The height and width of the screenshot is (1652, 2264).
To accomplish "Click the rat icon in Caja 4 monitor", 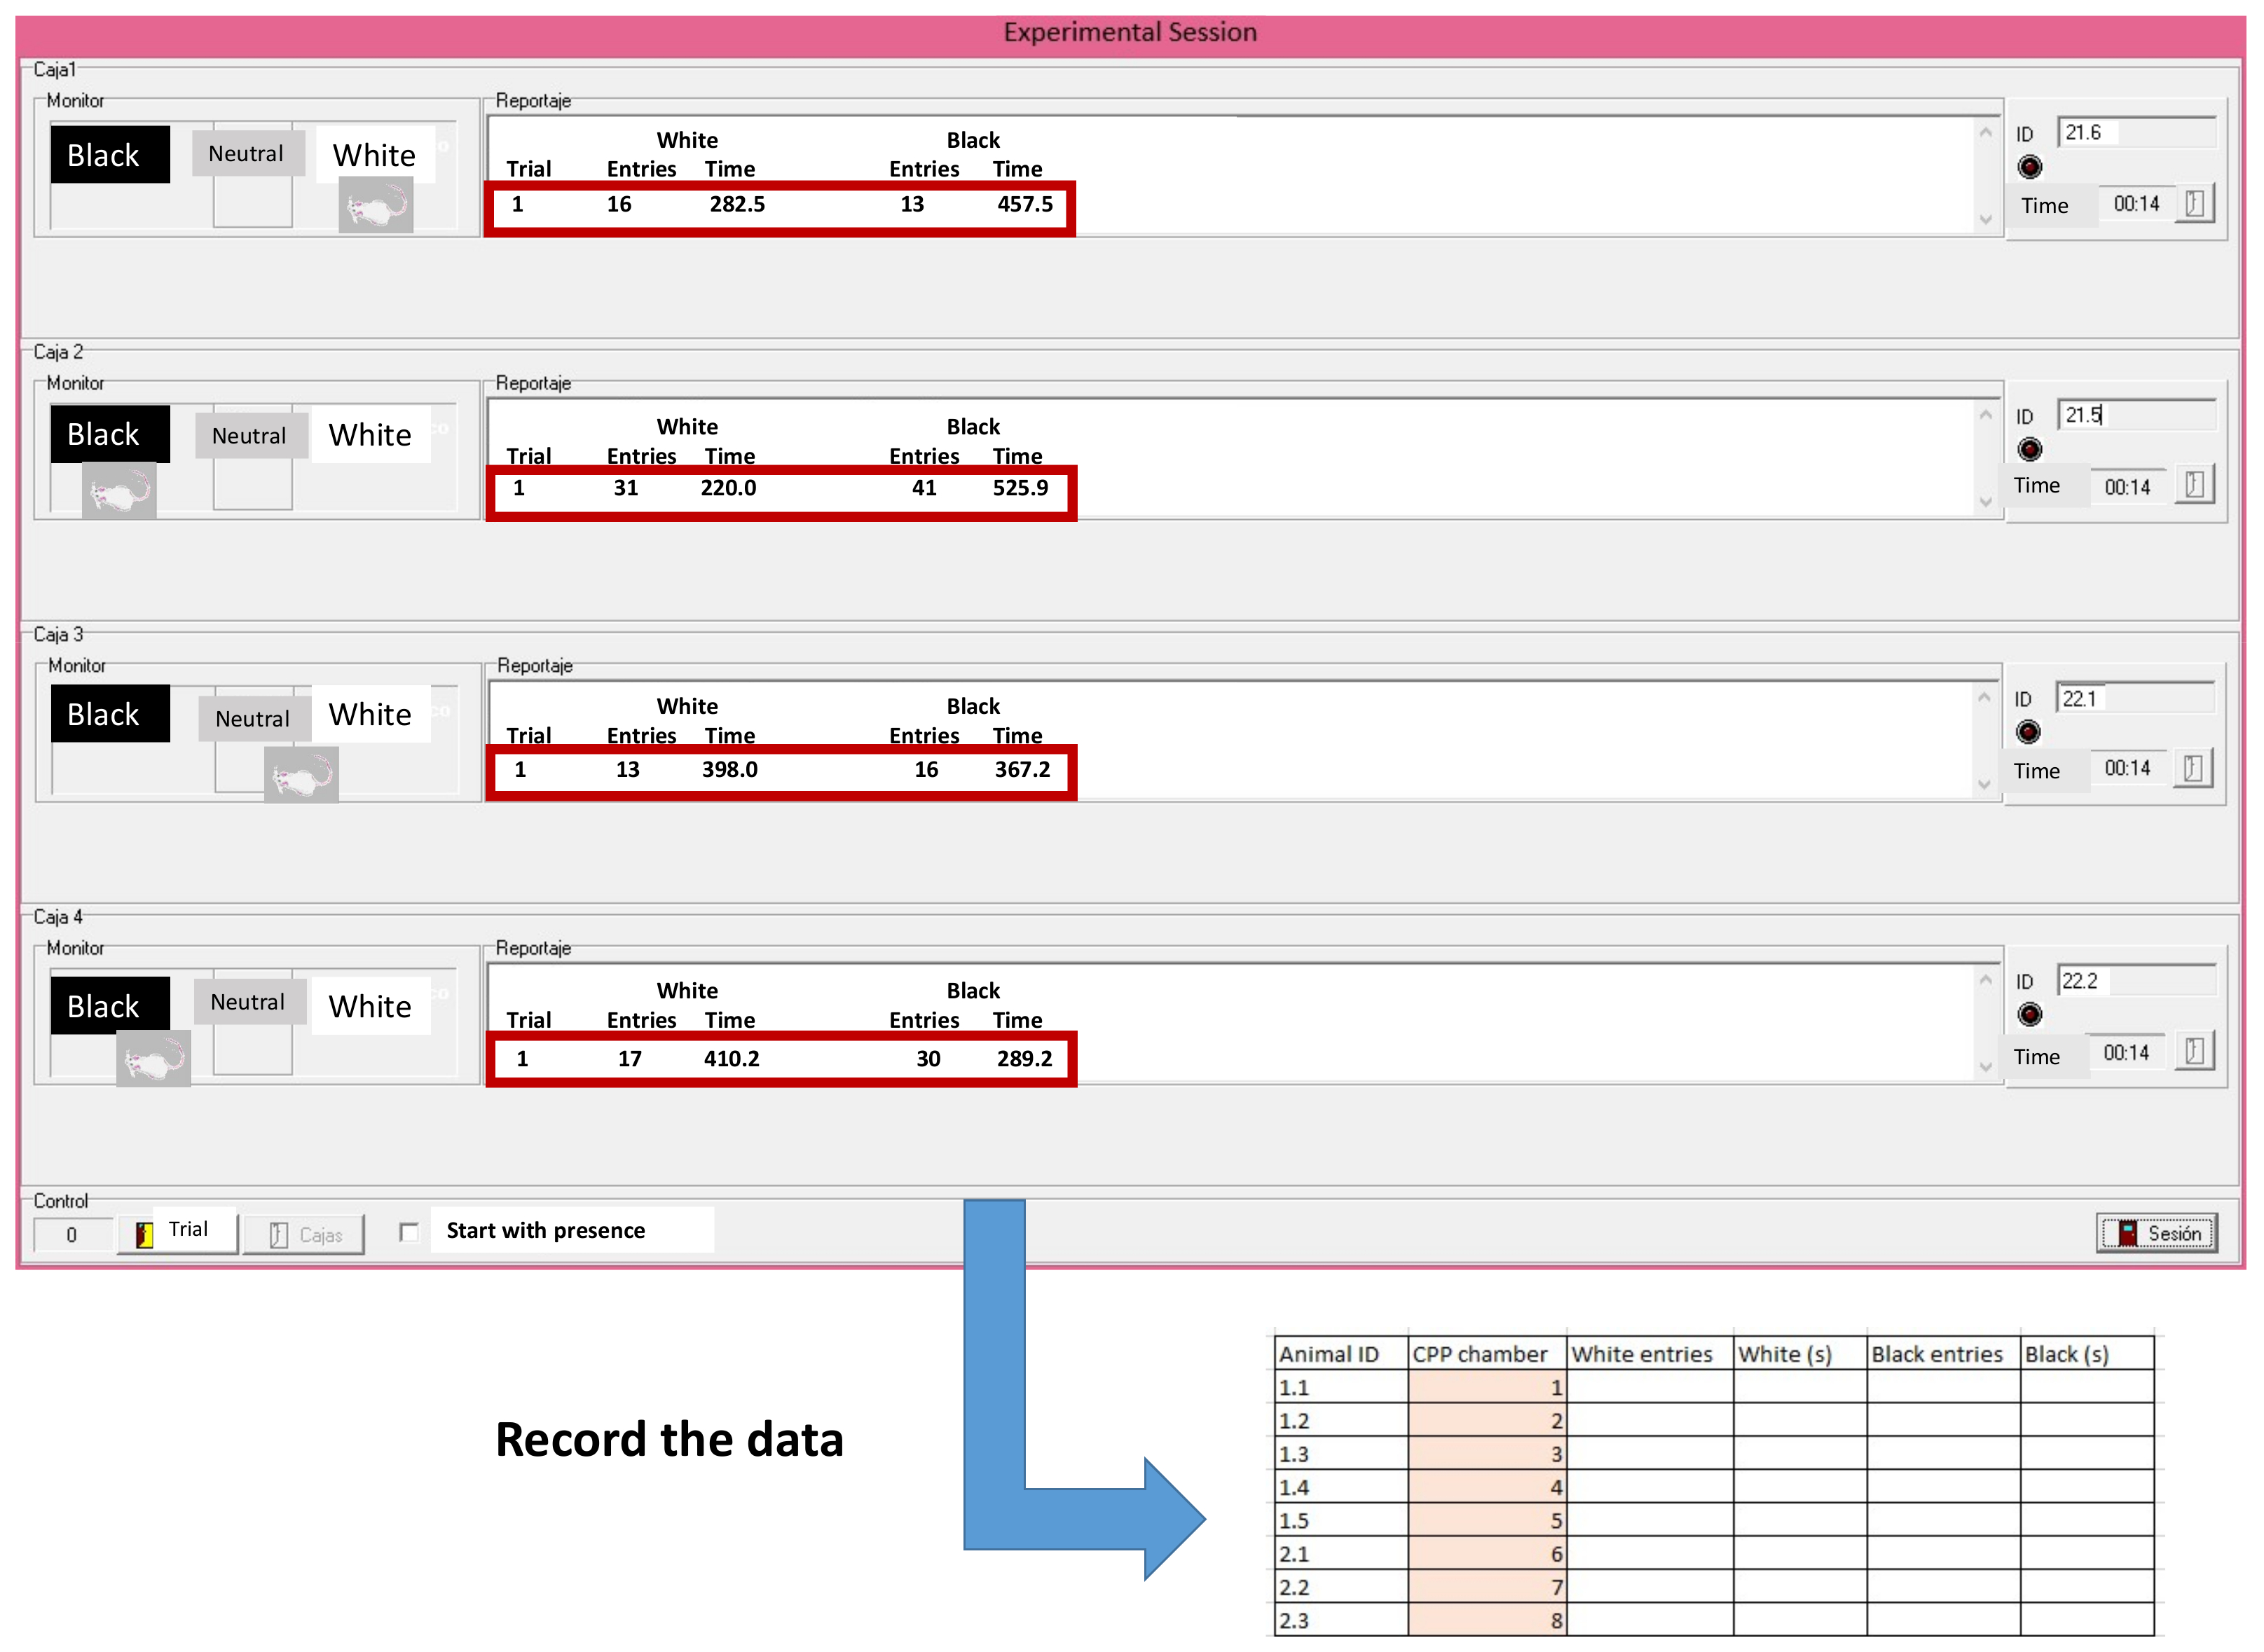I will (x=153, y=1059).
